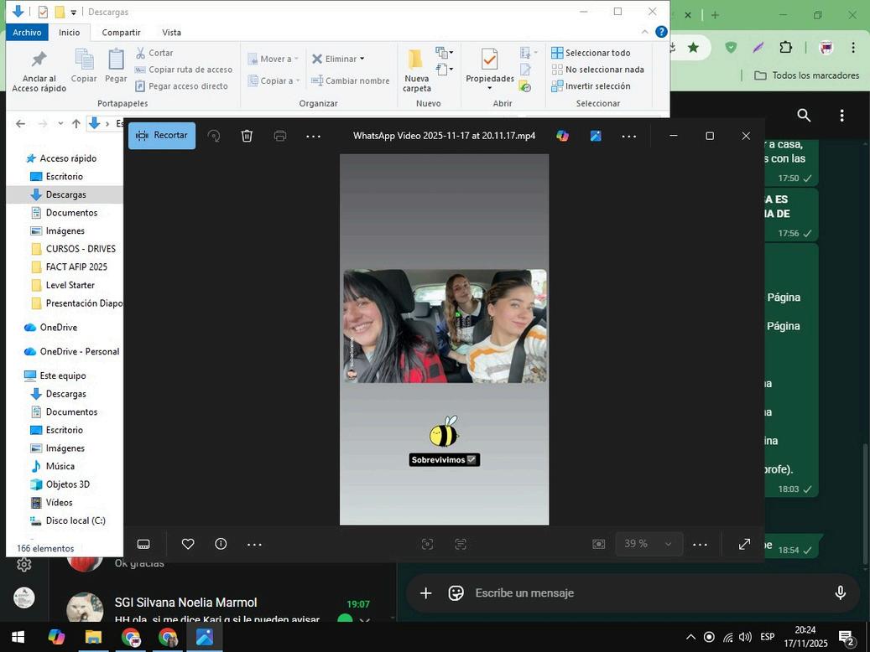870x652 pixels.
Task: Open the WhatsApp emoji sticker picker
Action: click(x=456, y=592)
